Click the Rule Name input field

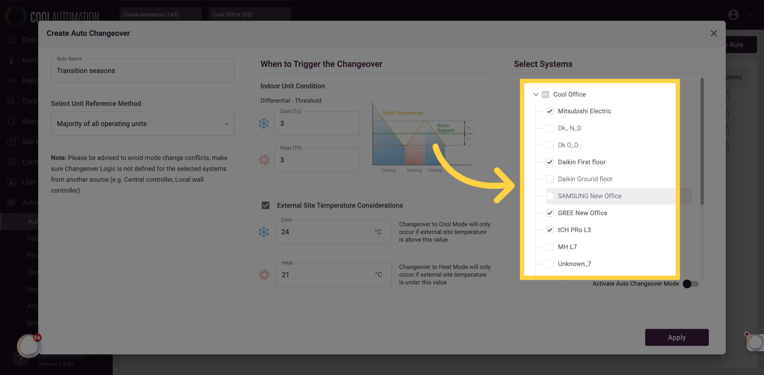pos(143,71)
